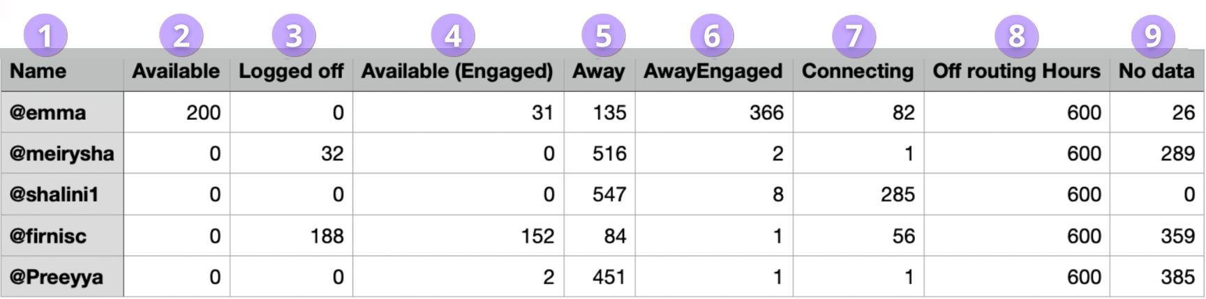1206x299 pixels.
Task: Click the purple number 1 badge
Action: pos(45,36)
